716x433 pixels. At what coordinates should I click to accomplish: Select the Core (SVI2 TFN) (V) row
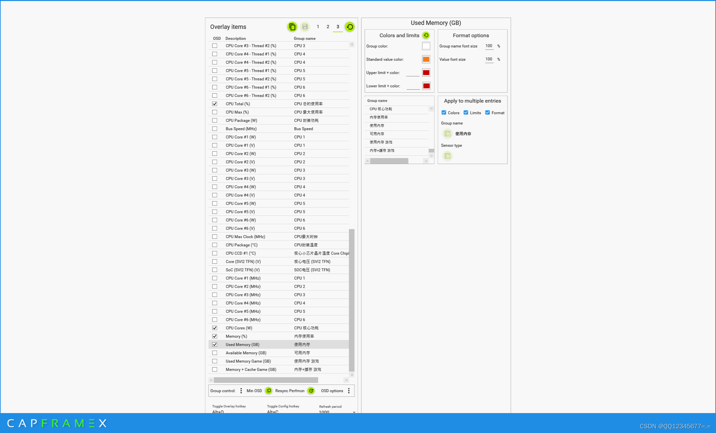click(279, 262)
